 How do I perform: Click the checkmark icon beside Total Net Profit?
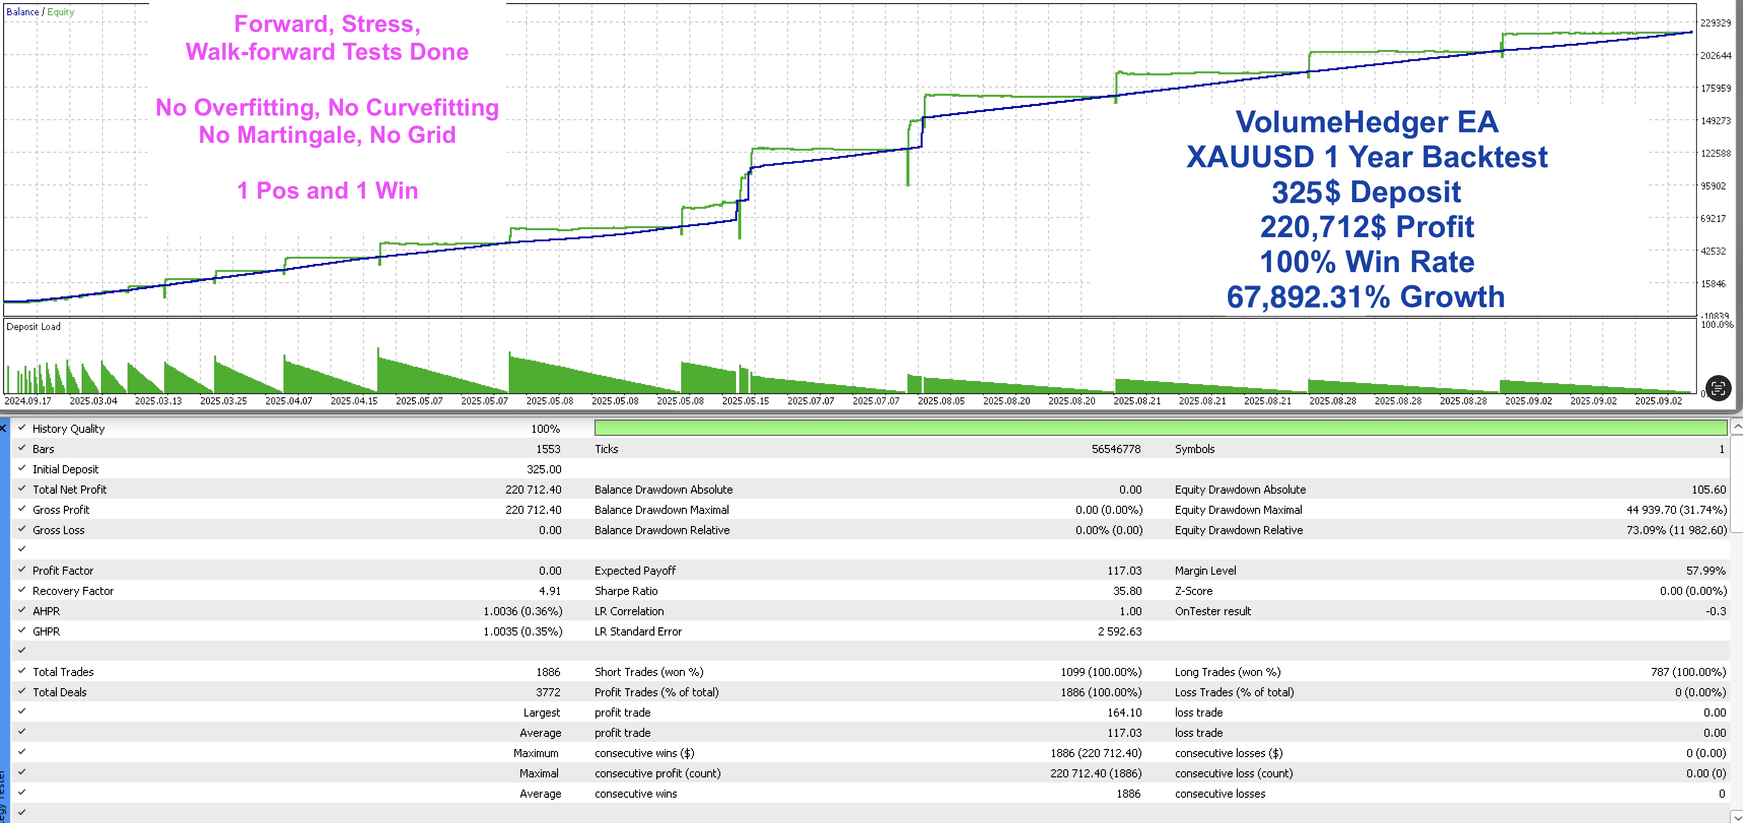(x=22, y=489)
